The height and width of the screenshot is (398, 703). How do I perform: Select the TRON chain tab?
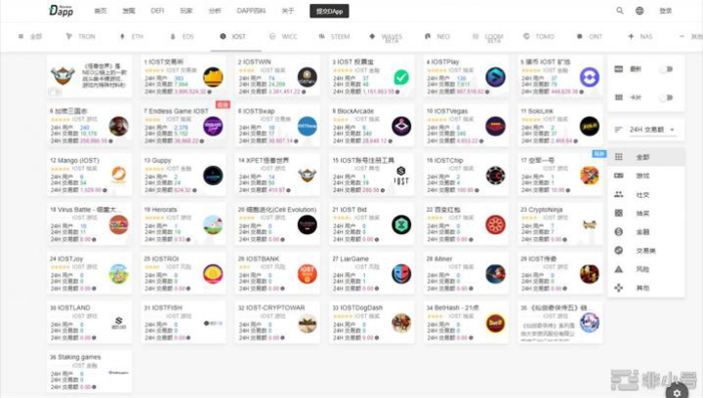81,36
